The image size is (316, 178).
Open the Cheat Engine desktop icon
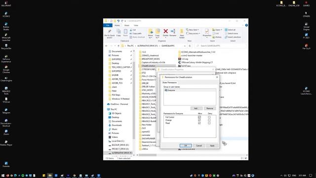pos(6,79)
